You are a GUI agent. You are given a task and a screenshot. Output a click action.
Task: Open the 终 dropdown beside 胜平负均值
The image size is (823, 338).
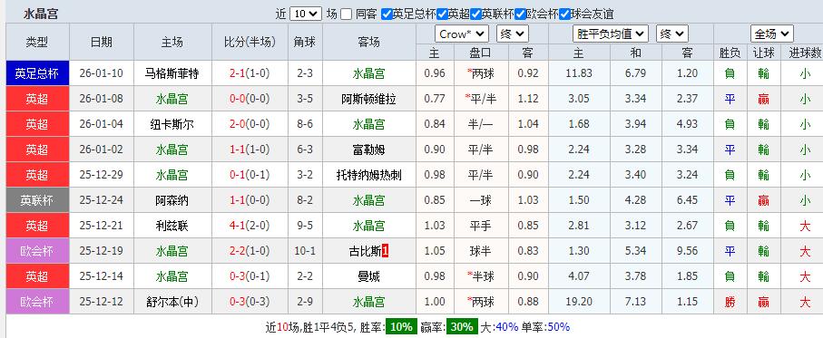[671, 34]
